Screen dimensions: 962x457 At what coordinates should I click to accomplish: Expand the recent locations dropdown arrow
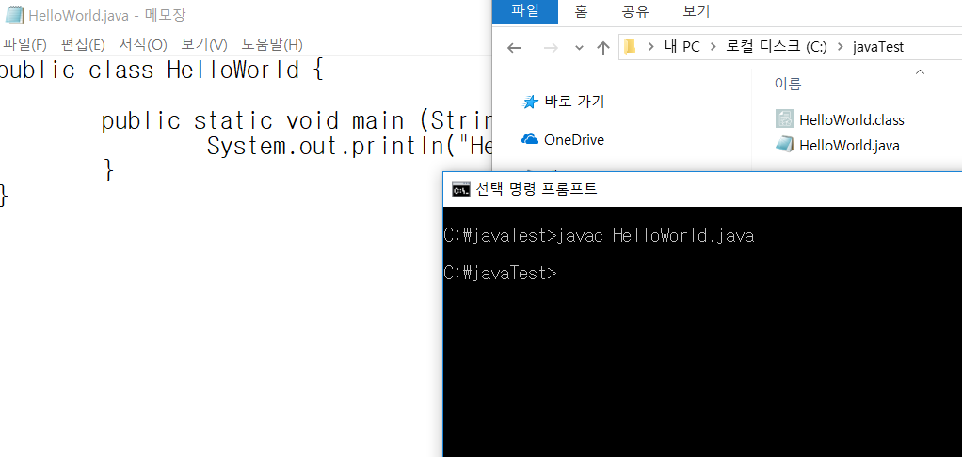coord(579,48)
